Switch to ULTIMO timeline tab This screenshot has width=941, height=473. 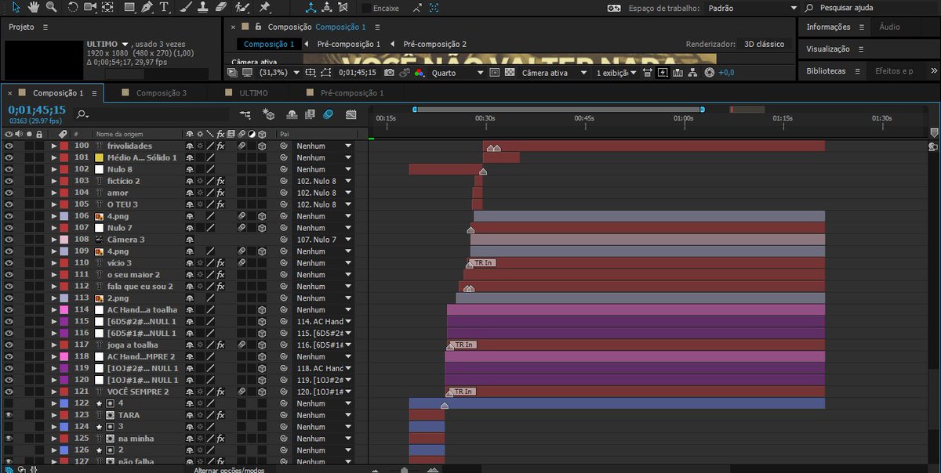pos(253,92)
